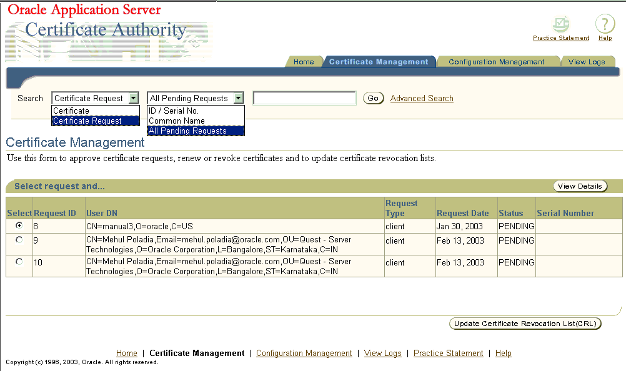Choose All Pending Requests list option
This screenshot has width=626, height=371.
tap(196, 131)
